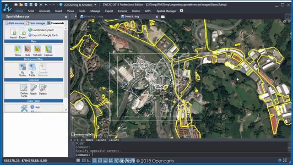Open the Tools ribbon tab
Image resolution: width=293 pixels, height=165 pixels.
pos(82,11)
